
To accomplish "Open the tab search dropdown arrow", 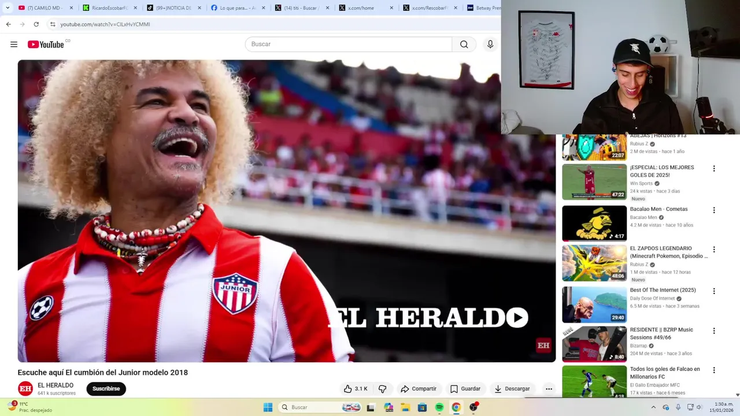I will click(x=8, y=8).
